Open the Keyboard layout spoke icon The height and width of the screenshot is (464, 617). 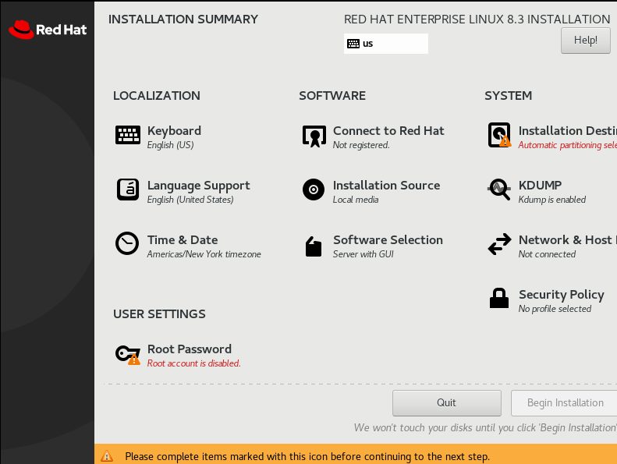pos(127,135)
